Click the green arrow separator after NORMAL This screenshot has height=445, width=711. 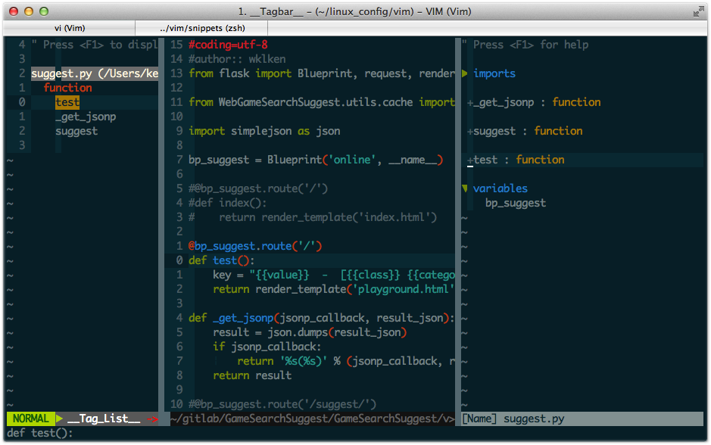[59, 419]
